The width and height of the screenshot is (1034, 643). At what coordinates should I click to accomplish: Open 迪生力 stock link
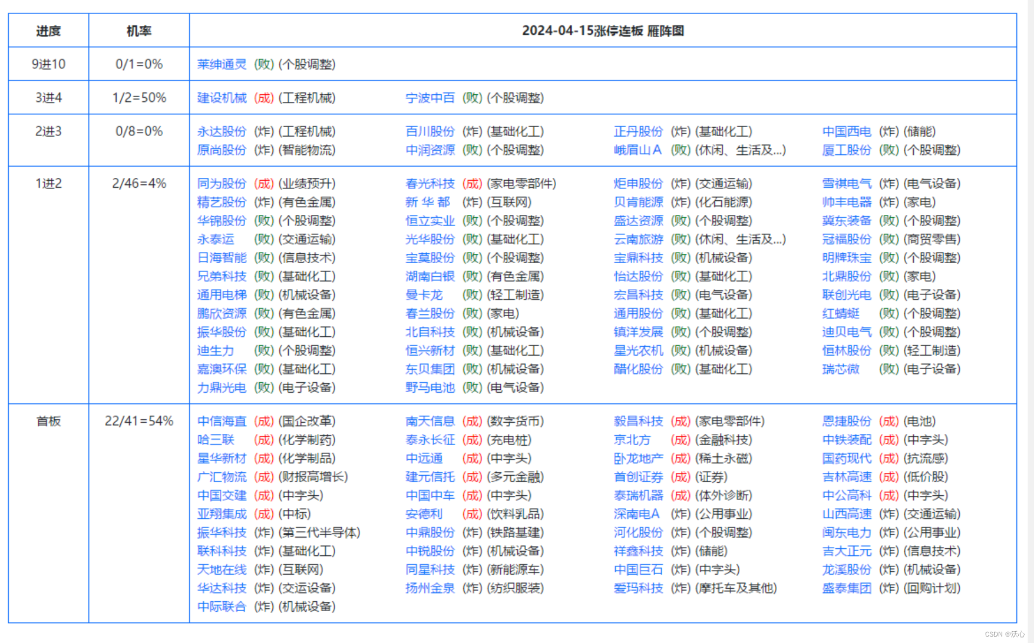tap(215, 350)
